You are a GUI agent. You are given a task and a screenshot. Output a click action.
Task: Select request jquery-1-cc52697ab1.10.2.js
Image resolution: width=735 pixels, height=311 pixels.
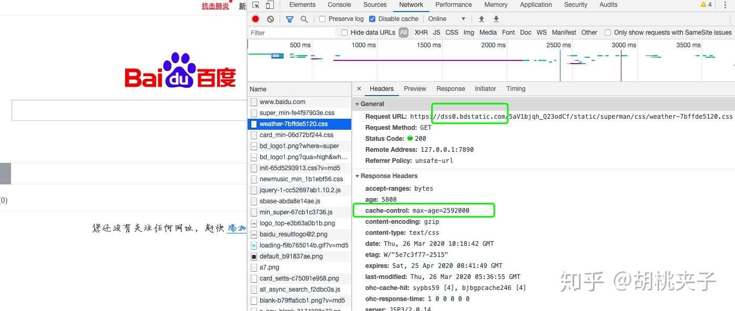click(299, 190)
